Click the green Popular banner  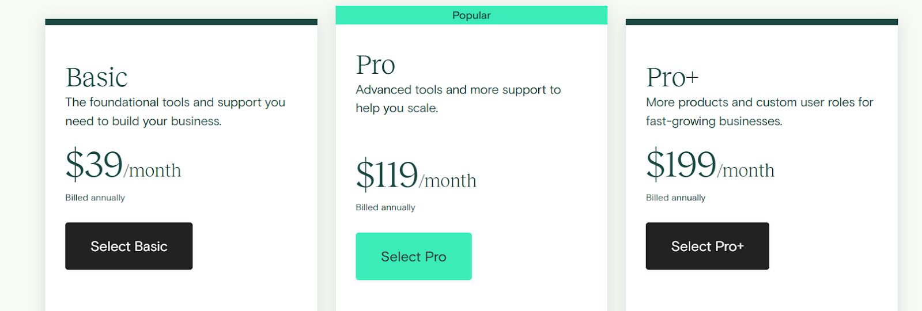(471, 16)
